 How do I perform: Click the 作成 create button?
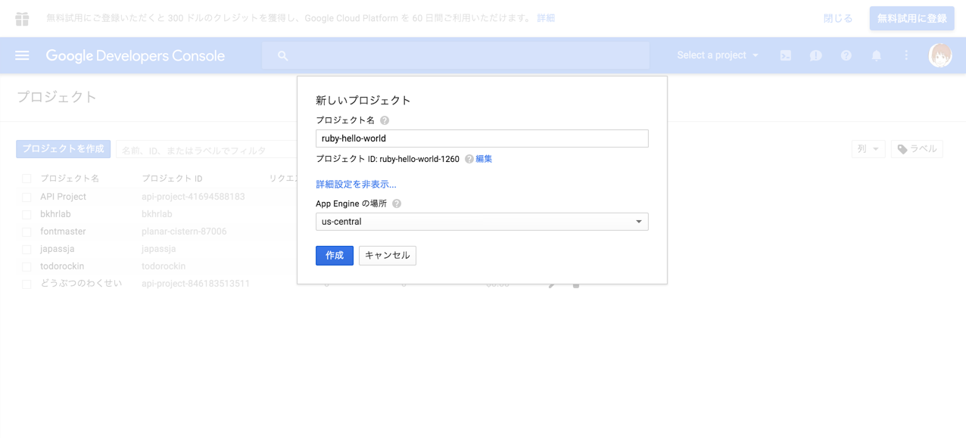[x=335, y=256]
